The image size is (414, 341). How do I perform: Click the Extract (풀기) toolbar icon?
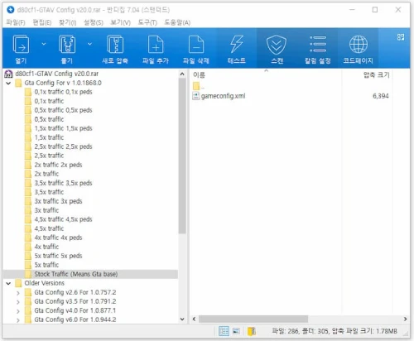(67, 44)
